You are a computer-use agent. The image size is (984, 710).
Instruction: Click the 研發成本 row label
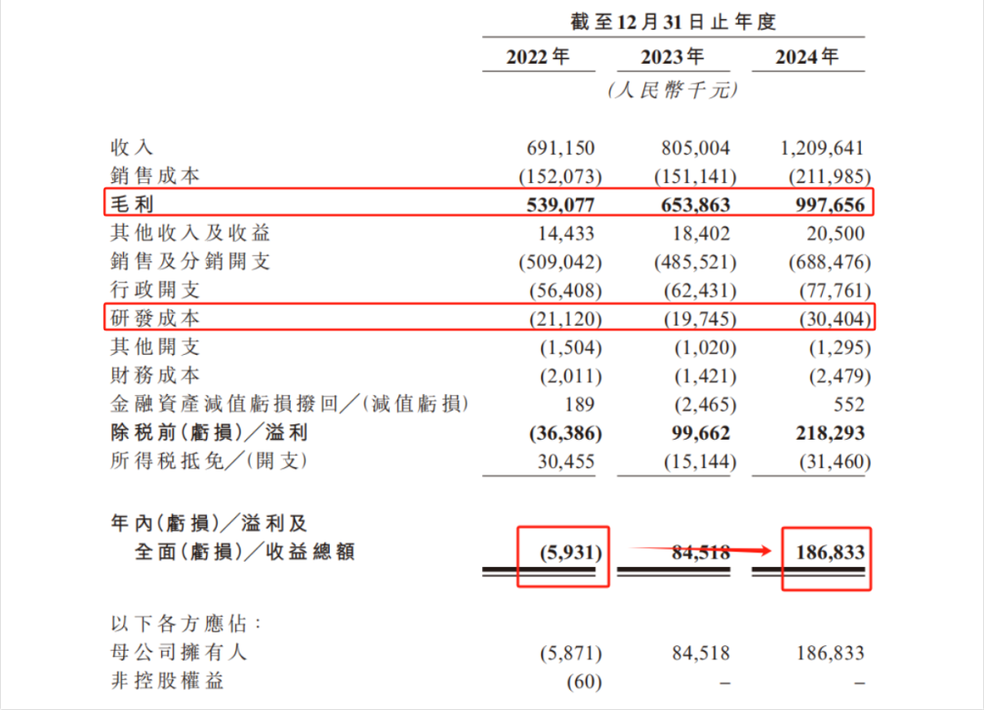155,318
